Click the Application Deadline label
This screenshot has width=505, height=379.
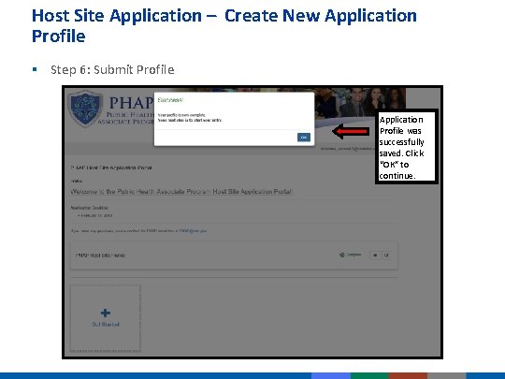pyautogui.click(x=89, y=208)
